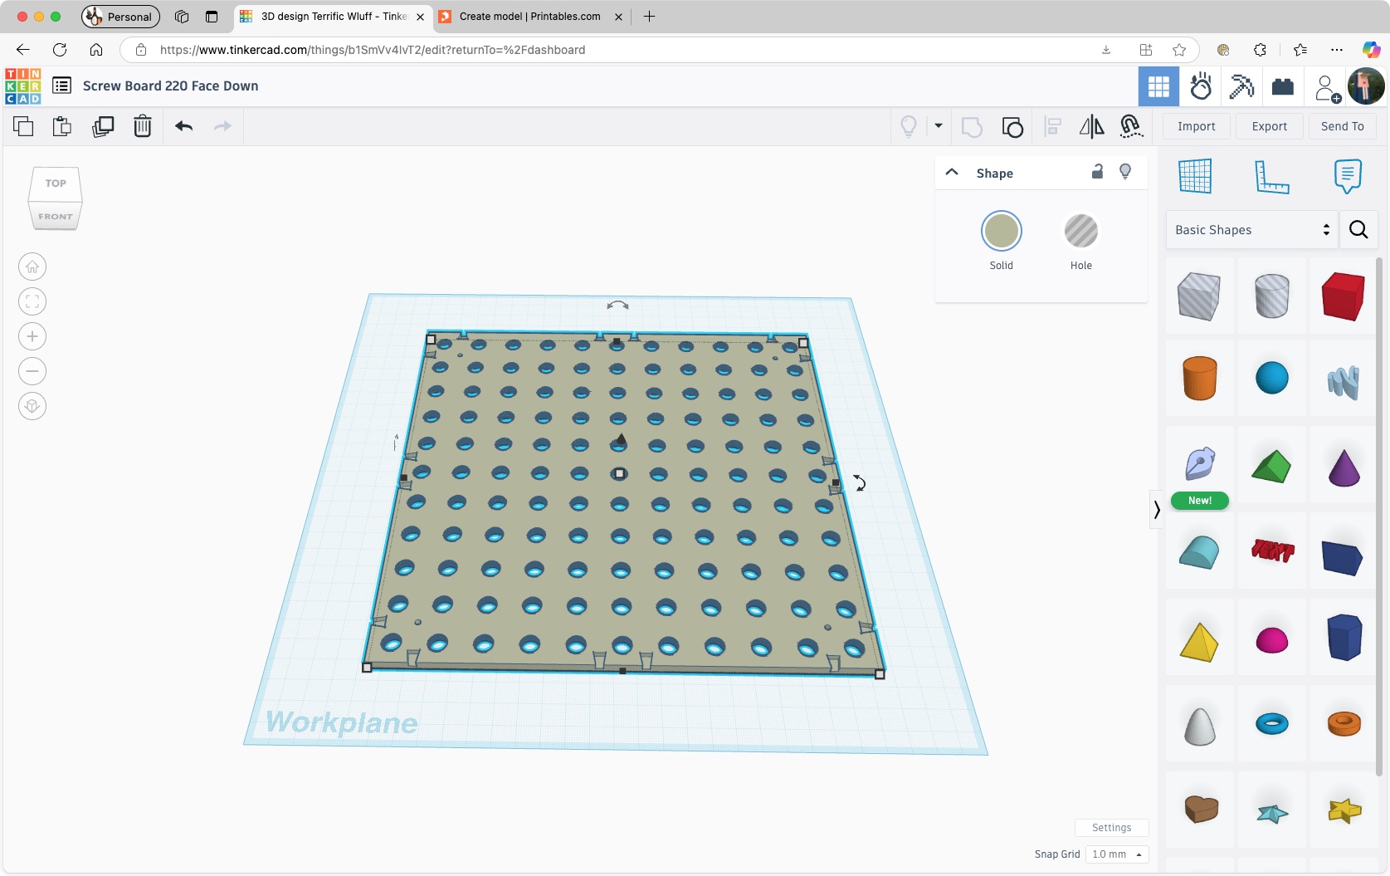Viewport: 1390px width, 876px height.
Task: Click the Ungroup icon
Action: click(x=1012, y=126)
